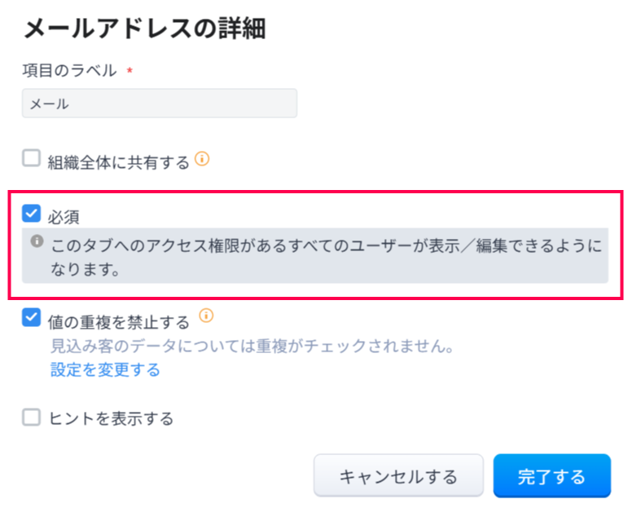Click the ヒントを表示する label text

(111, 419)
